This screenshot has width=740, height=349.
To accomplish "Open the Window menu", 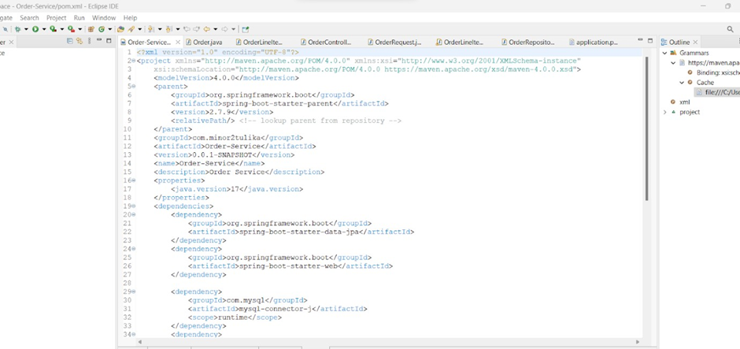I will tap(103, 17).
